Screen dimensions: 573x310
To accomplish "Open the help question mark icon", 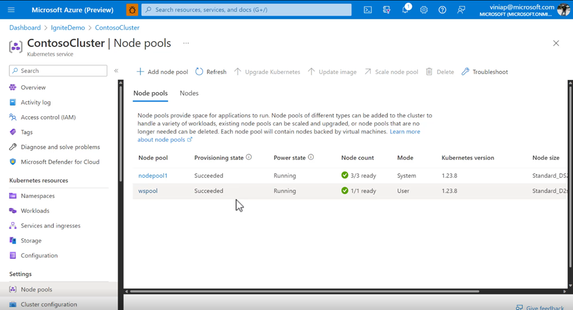I will 442,10.
